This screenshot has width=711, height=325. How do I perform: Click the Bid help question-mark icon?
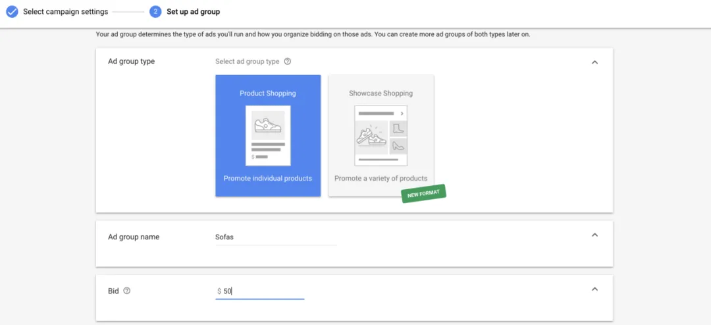pyautogui.click(x=127, y=291)
